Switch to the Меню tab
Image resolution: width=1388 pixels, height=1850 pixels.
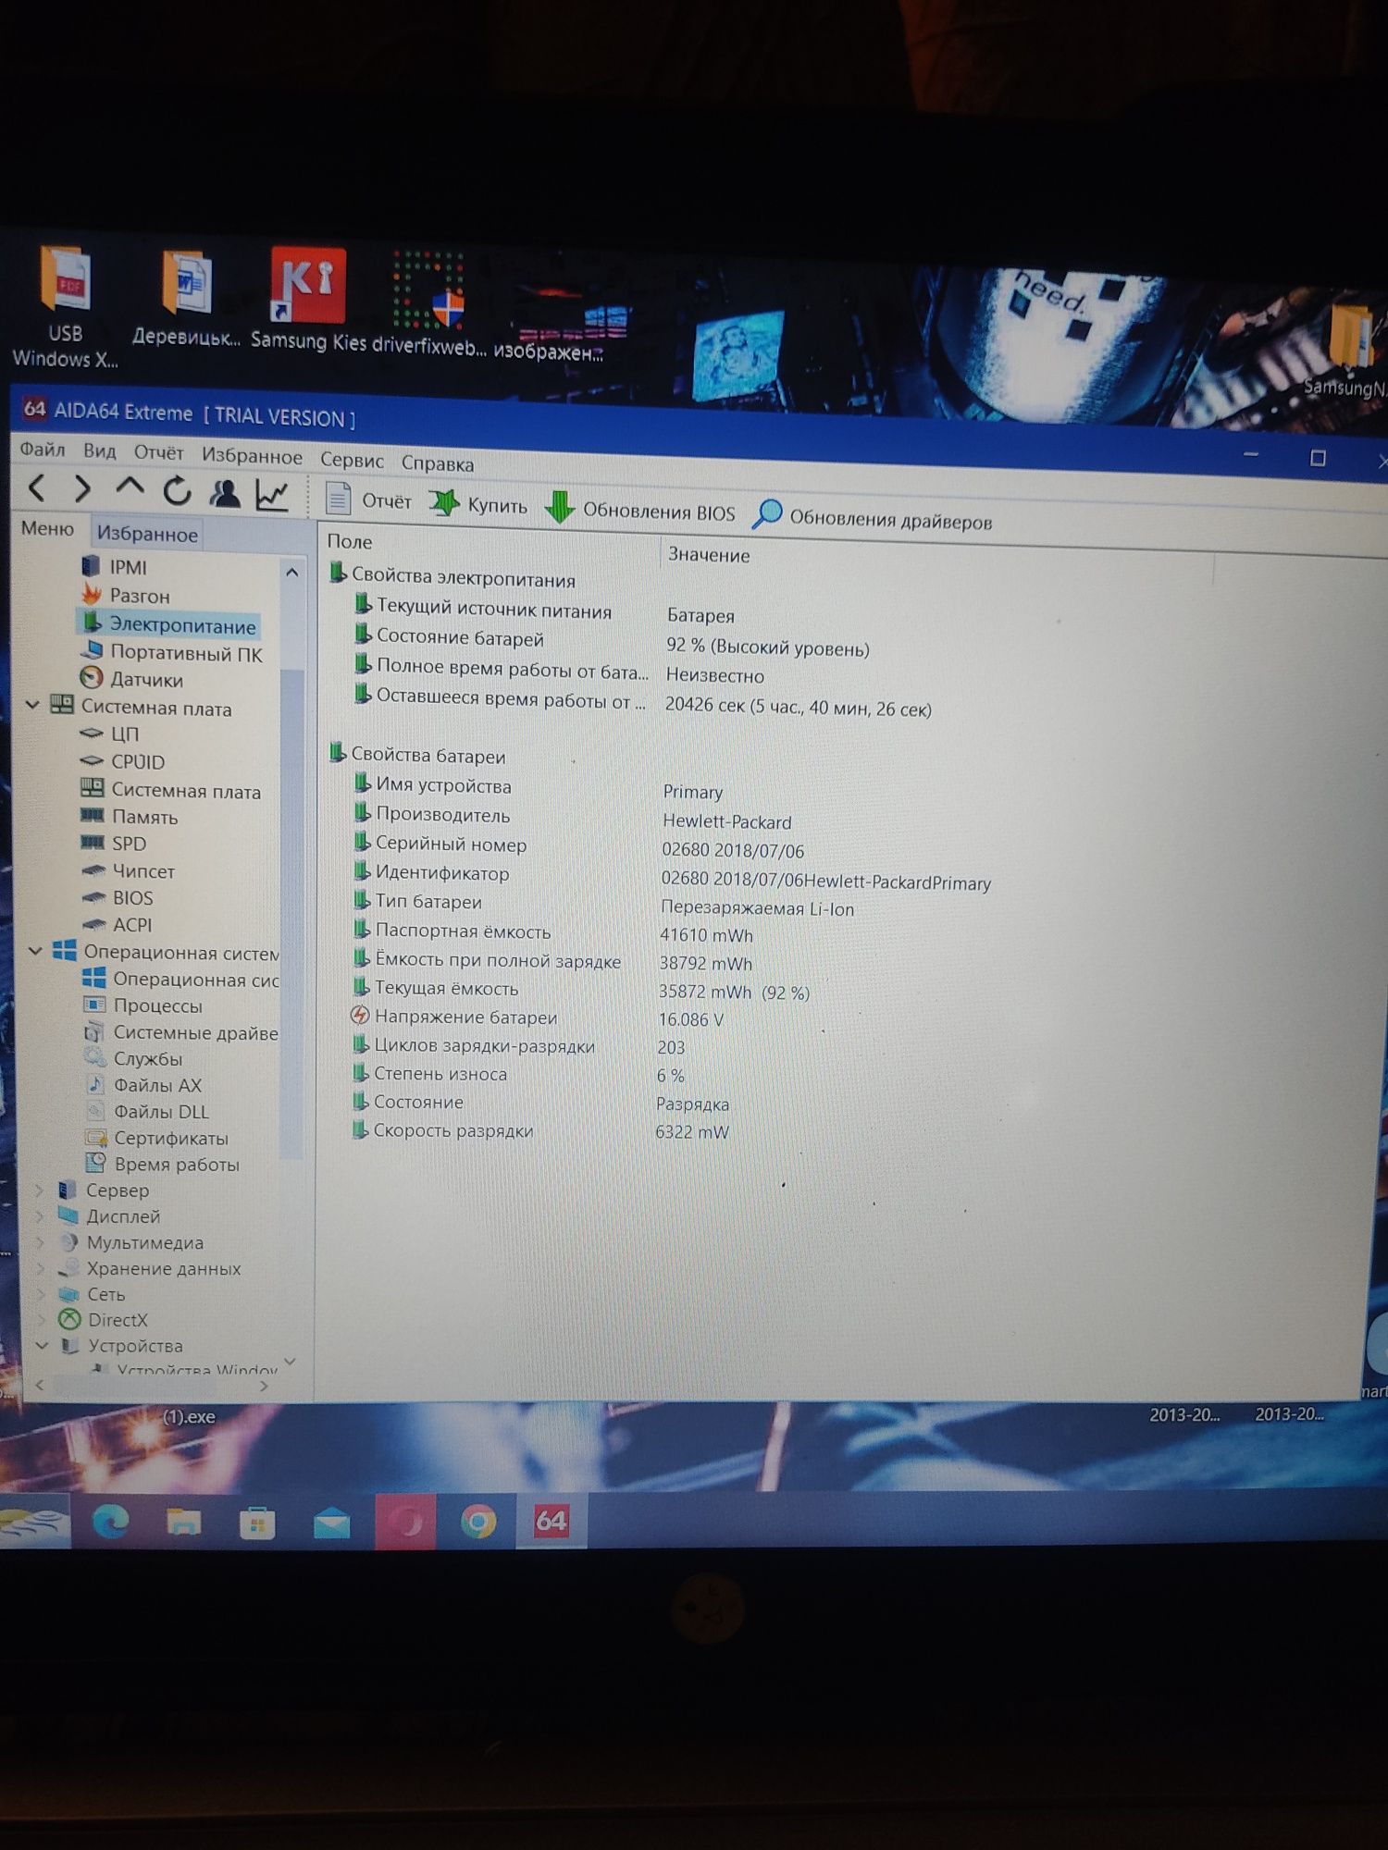[x=47, y=529]
